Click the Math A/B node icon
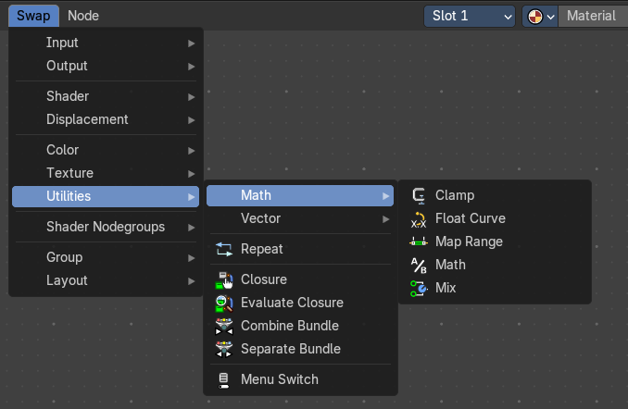628x409 pixels. pyautogui.click(x=419, y=265)
